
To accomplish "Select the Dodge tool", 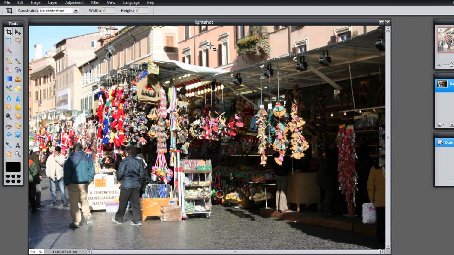I will pos(9,116).
